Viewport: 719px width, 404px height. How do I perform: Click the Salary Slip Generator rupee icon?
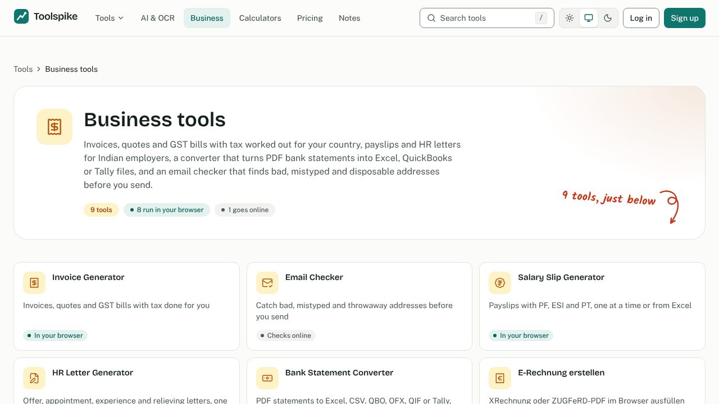(500, 283)
